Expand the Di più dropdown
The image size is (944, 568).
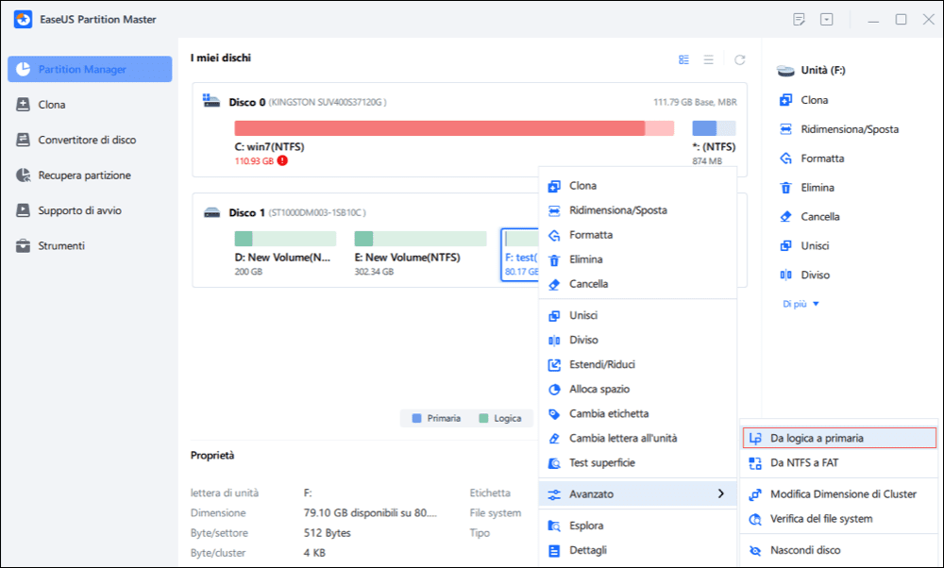[x=801, y=304]
